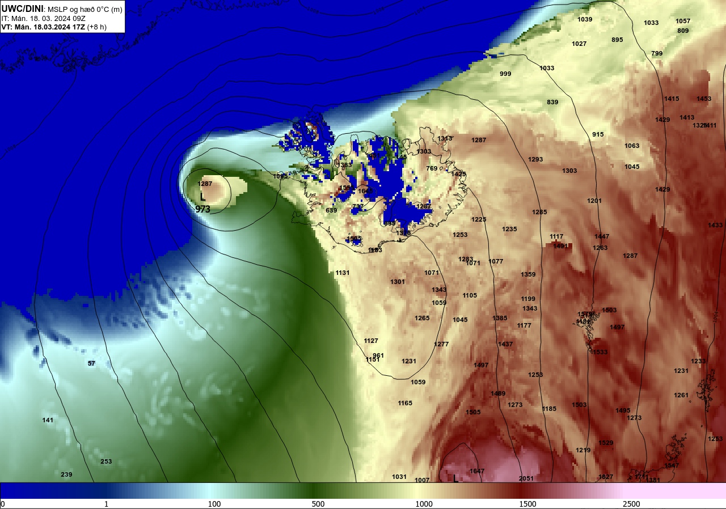Viewport: 726px width, 509px height.
Task: Select the height value 1359
Action: point(528,274)
